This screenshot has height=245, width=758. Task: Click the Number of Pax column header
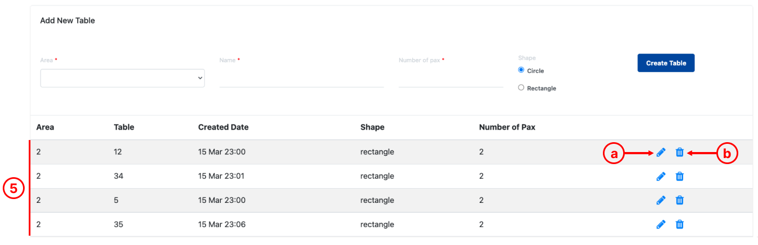507,127
